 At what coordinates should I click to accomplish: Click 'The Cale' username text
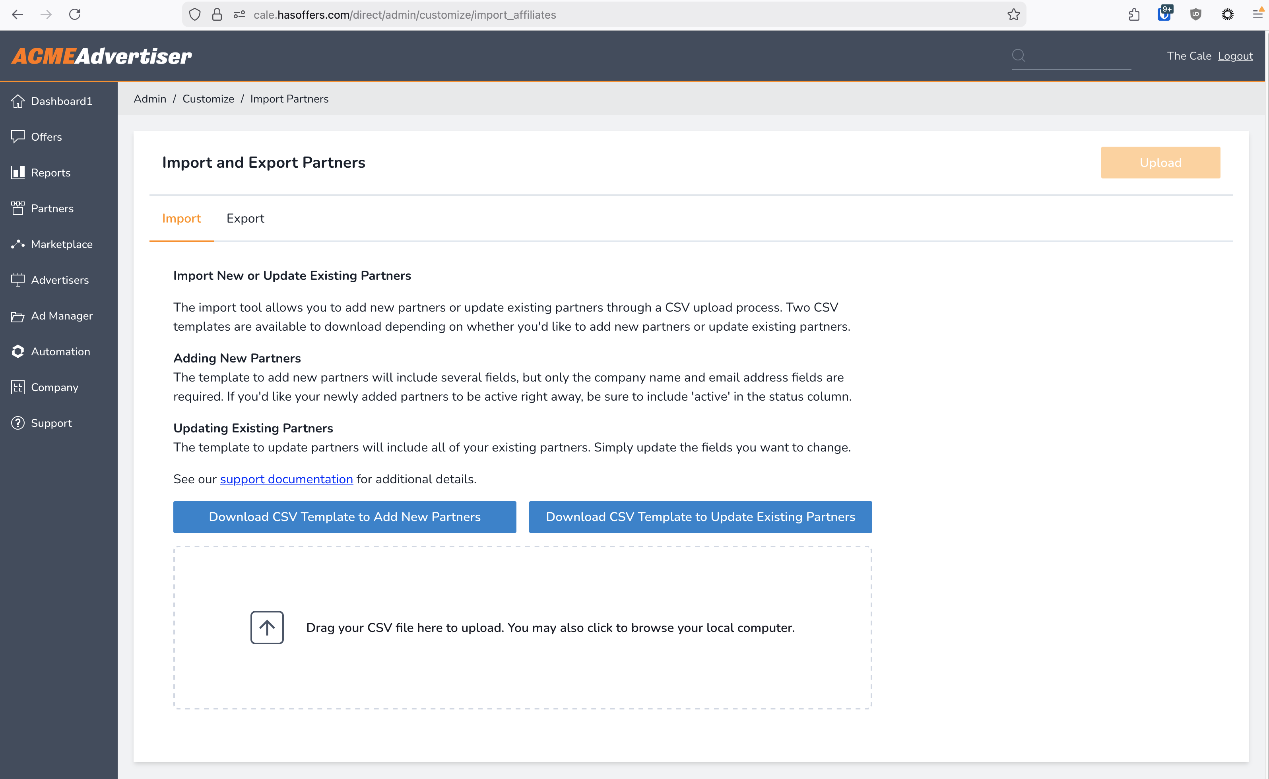1189,56
